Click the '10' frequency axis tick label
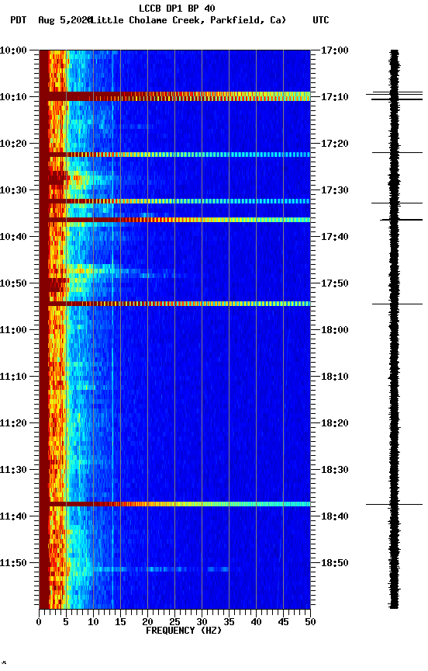The height and width of the screenshot is (671, 428). point(93,622)
